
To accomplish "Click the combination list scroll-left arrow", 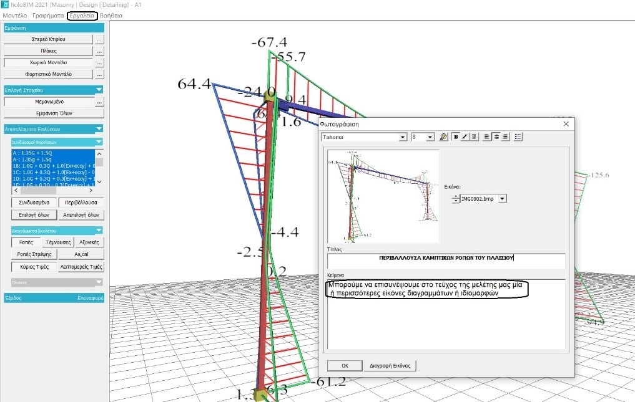I will click(16, 190).
